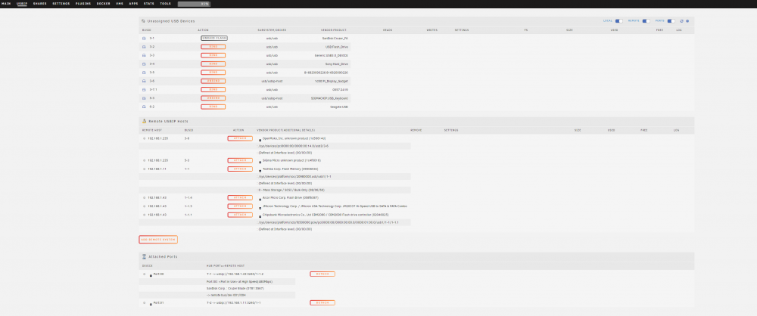The image size is (757, 316).
Task: Click the '1-2 -> usbip://192.168.1.11:3240/1-1' text
Action: point(234,303)
